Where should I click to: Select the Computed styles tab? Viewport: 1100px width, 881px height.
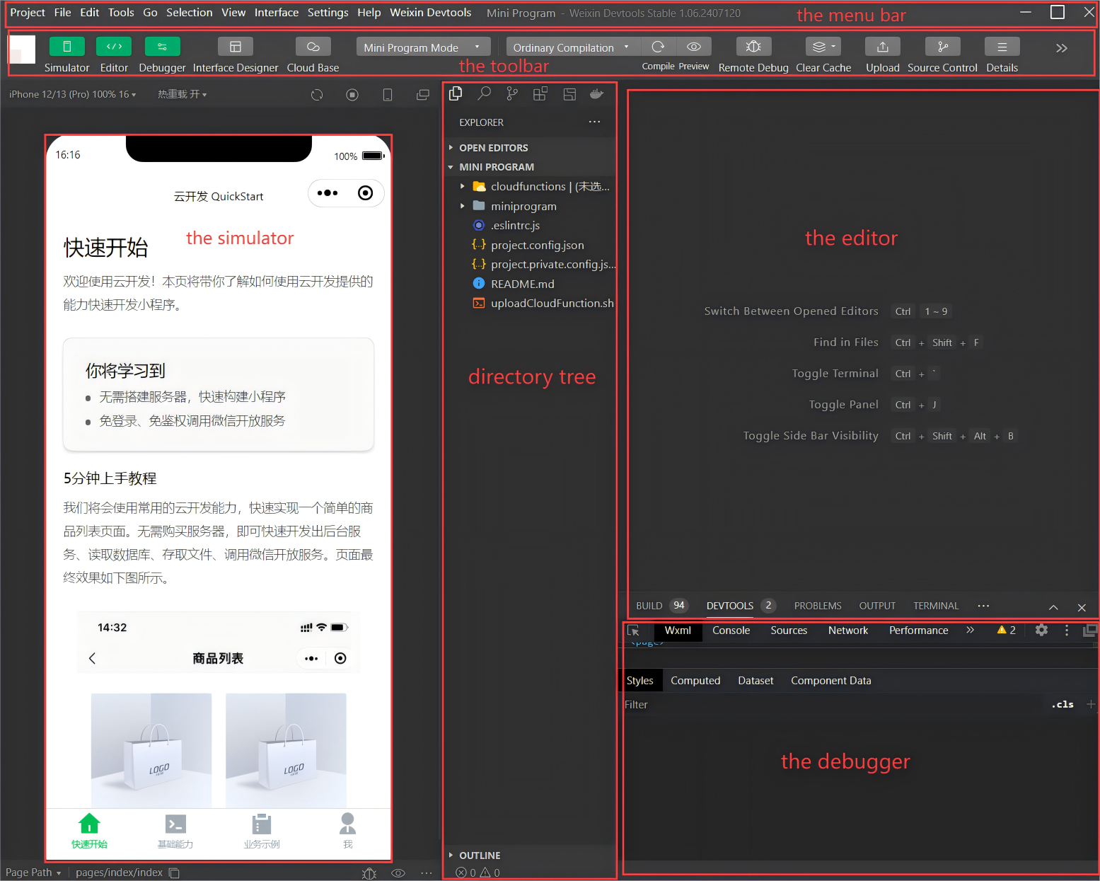(x=695, y=680)
